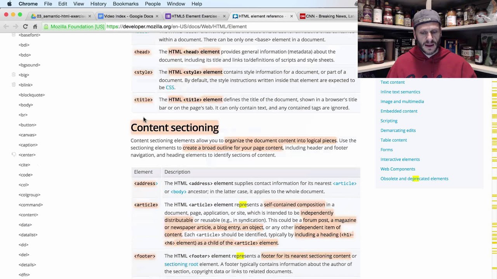Open <body> in the sidebar list
The height and width of the screenshot is (279, 497).
click(x=26, y=105)
